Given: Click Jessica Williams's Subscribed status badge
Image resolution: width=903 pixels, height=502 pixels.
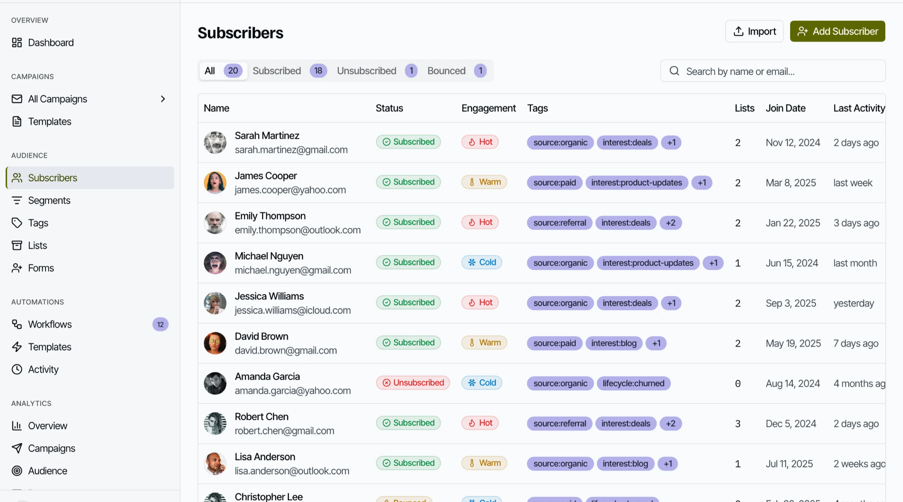Looking at the screenshot, I should click(x=408, y=302).
